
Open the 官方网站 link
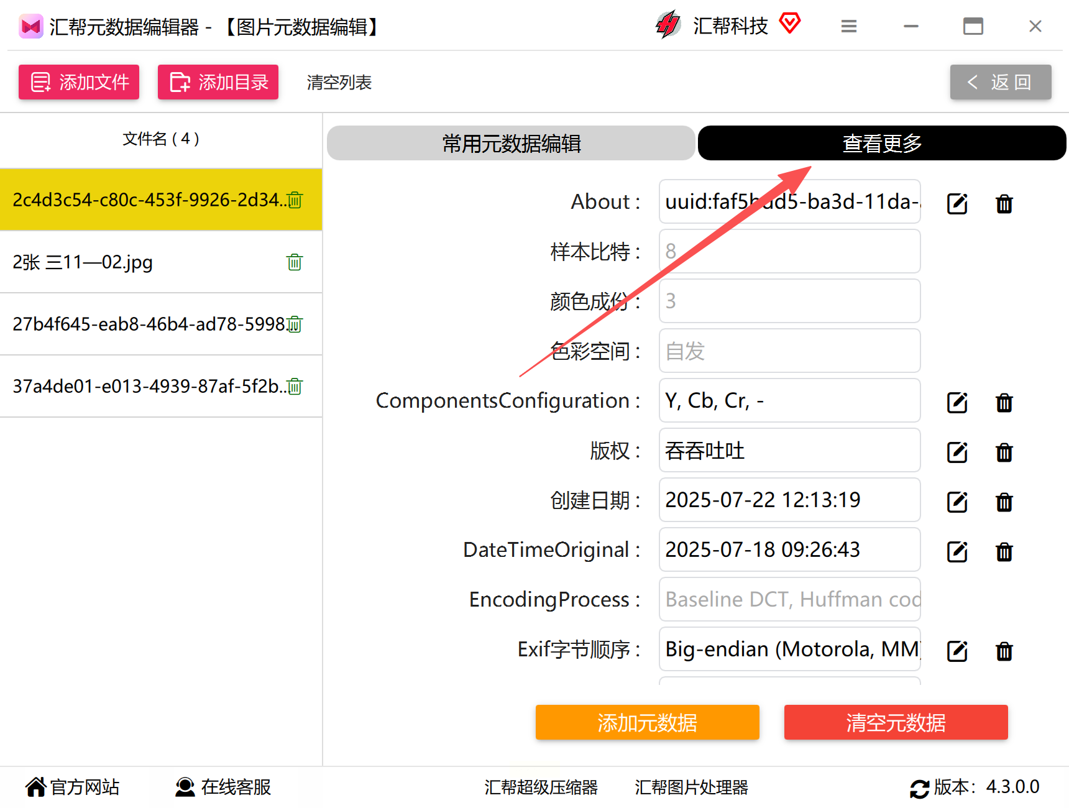click(72, 787)
